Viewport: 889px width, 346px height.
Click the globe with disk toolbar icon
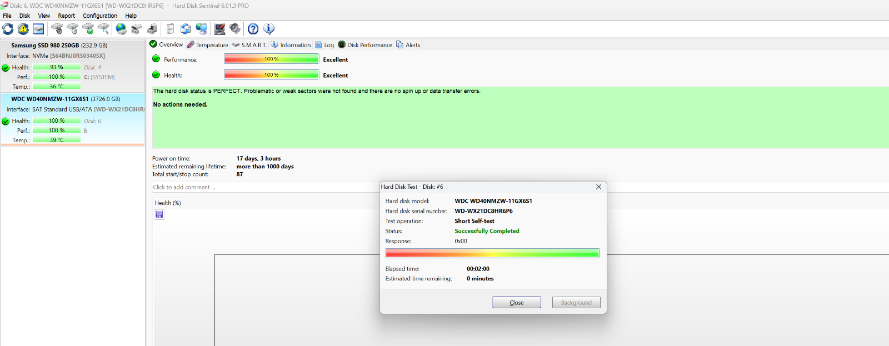tap(121, 29)
